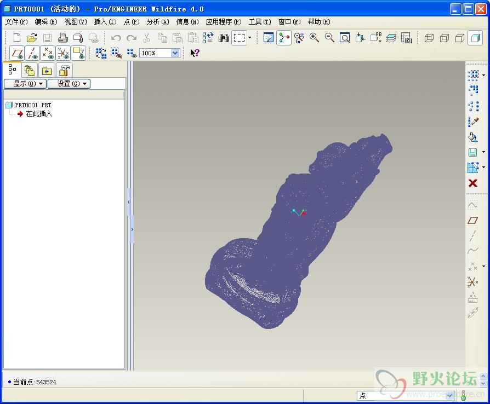
Task: Click the red X delete icon
Action: tap(473, 183)
